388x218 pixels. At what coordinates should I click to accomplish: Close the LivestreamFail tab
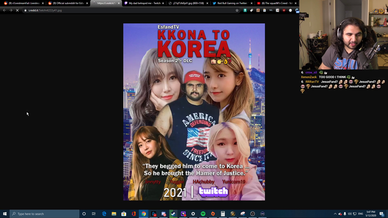coord(43,3)
